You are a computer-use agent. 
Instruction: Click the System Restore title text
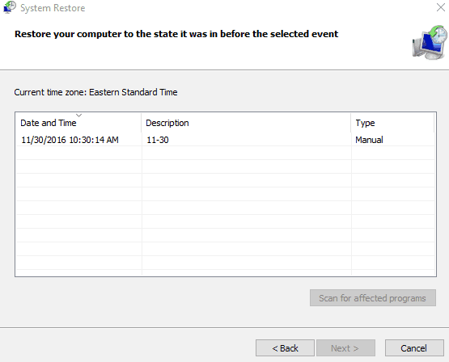(x=53, y=8)
